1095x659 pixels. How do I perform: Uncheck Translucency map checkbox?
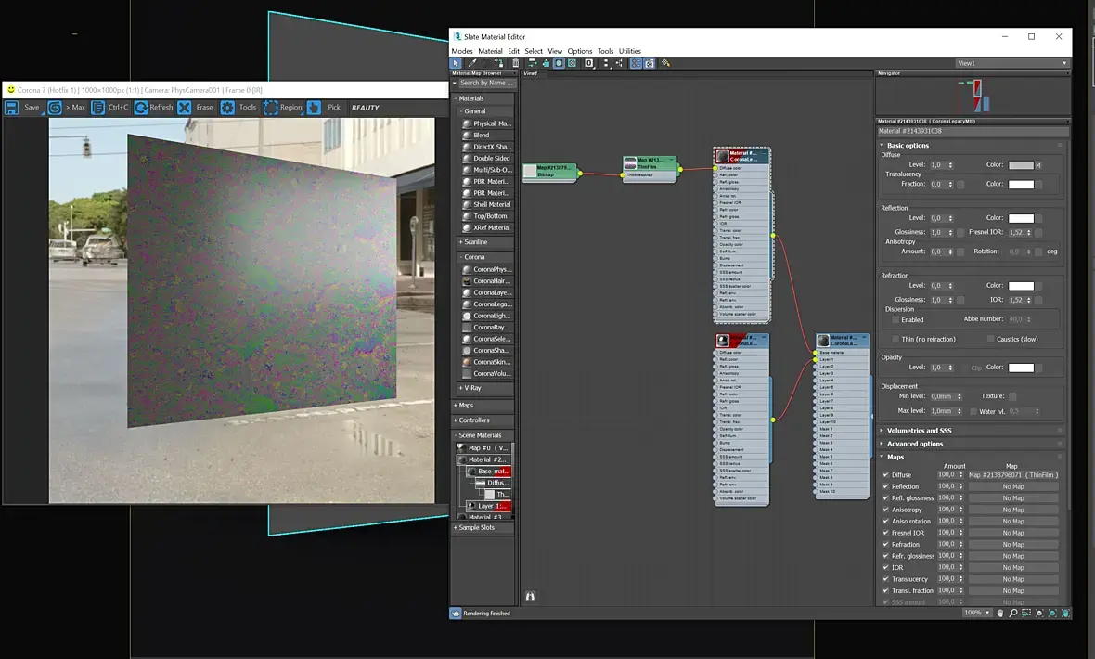point(885,578)
